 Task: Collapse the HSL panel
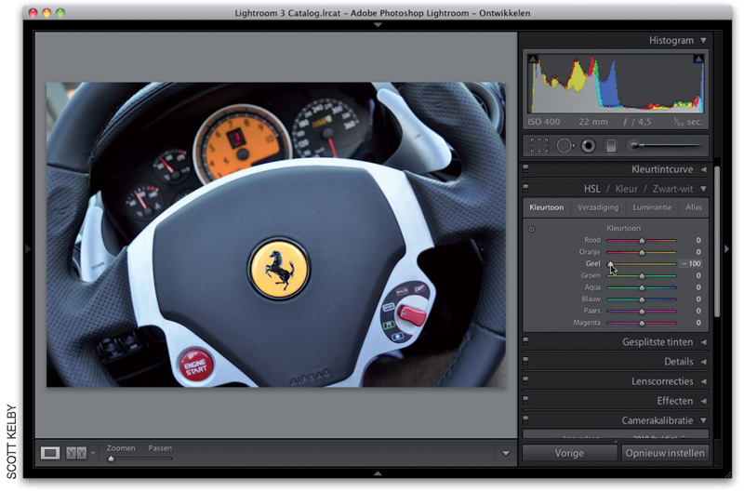coord(704,189)
